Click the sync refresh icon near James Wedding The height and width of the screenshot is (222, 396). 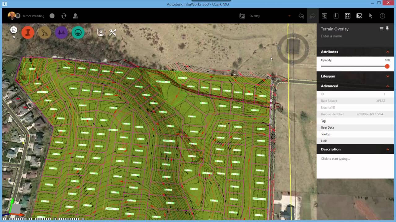[x=63, y=16]
